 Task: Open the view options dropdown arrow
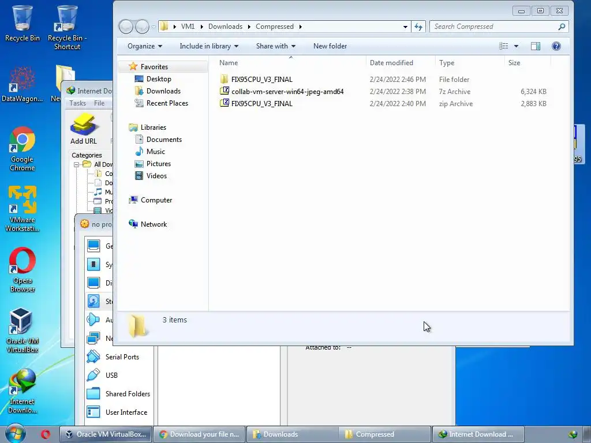tap(517, 46)
